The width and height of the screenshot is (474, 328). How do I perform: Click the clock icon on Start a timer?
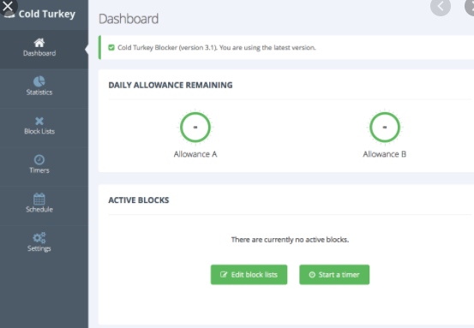point(312,275)
